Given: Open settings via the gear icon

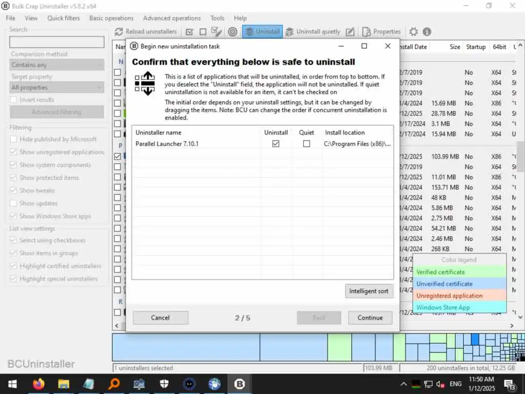Looking at the screenshot, I should [414, 32].
